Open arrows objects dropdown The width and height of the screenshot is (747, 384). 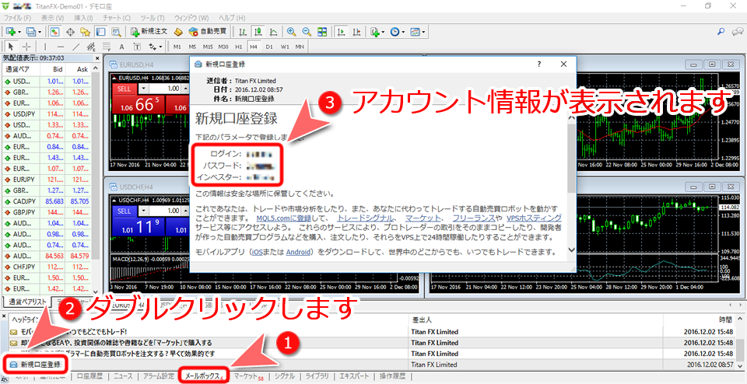coord(156,47)
